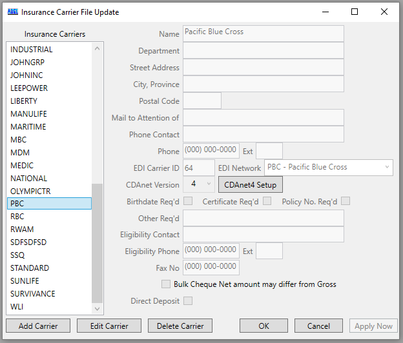Select LIBERTY in the carrier list
Screen dimensions: 403x343
coord(49,101)
